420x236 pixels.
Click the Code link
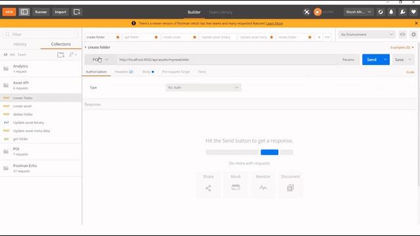[x=410, y=72]
